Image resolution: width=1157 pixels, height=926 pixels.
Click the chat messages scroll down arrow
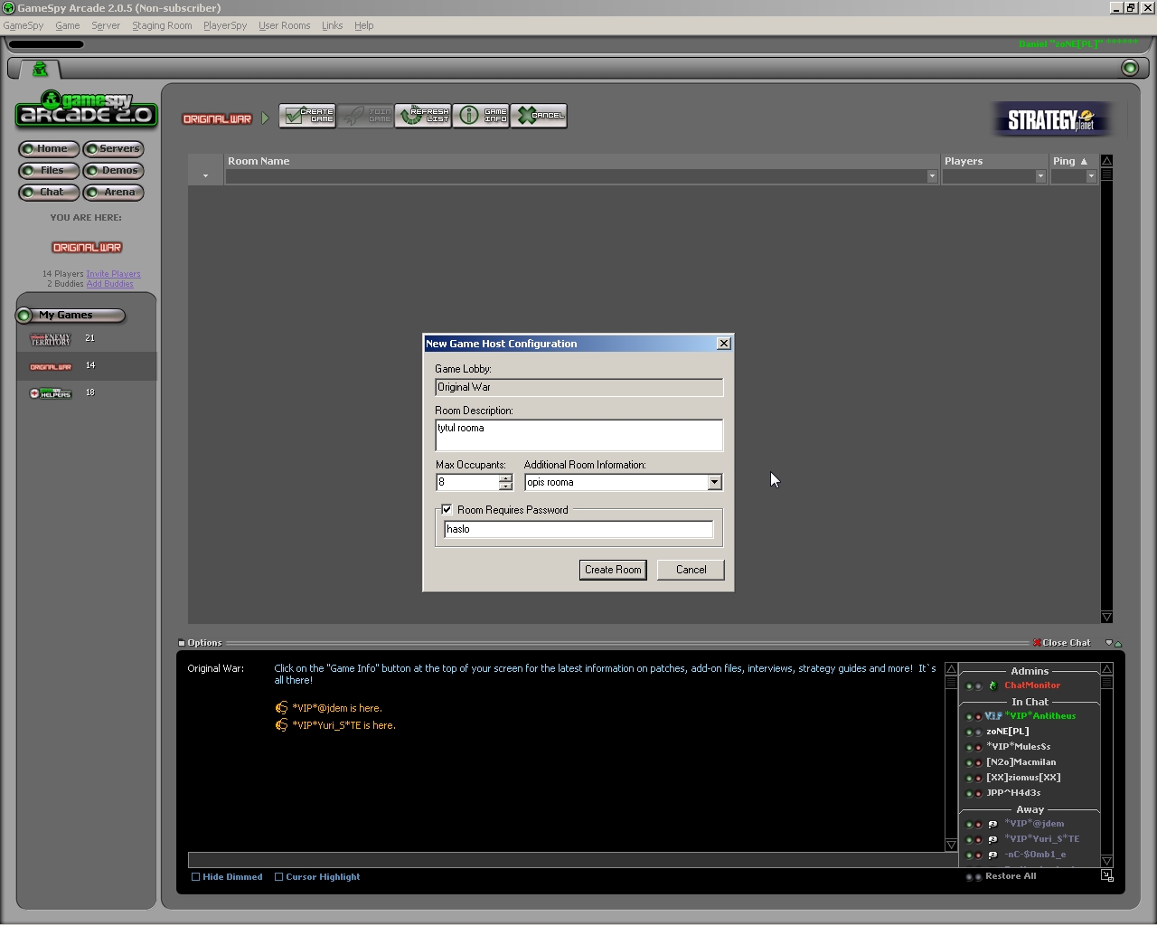click(951, 845)
